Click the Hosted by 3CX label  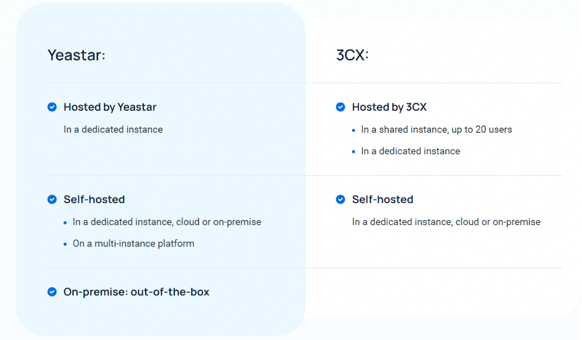(389, 107)
